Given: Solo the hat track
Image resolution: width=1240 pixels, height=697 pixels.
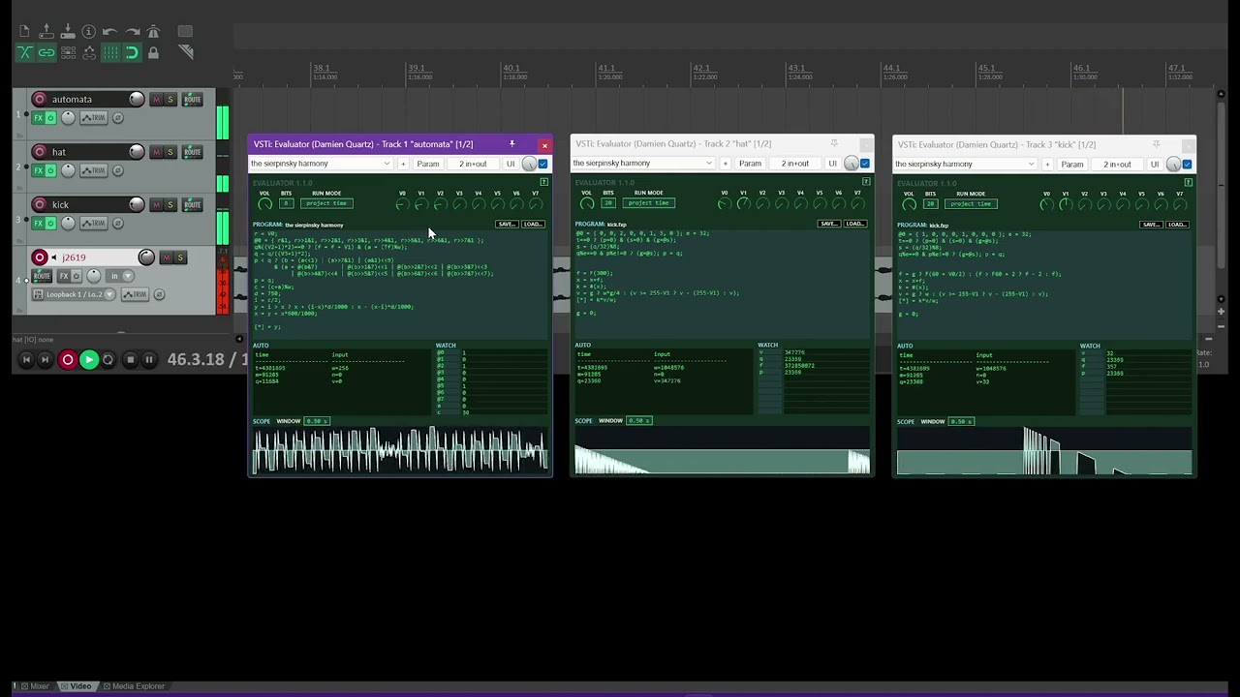Looking at the screenshot, I should tap(170, 152).
